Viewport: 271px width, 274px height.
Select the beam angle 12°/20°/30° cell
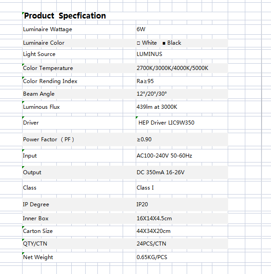(152, 94)
